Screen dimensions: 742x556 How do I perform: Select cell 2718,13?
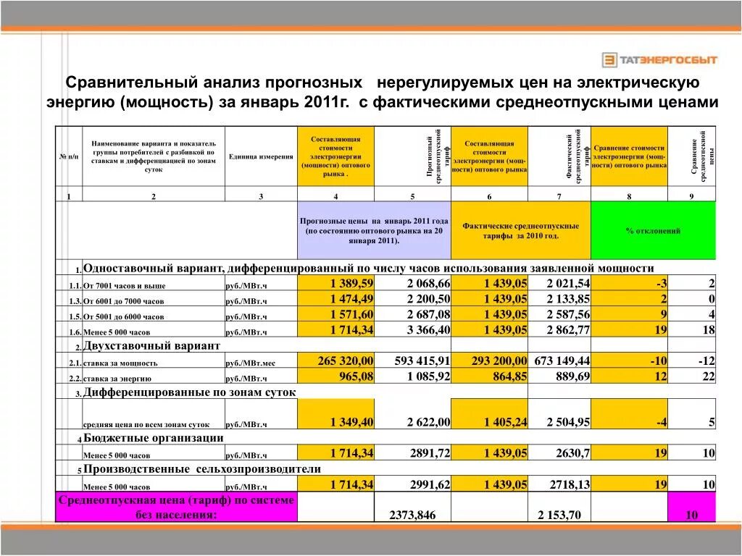pos(559,484)
